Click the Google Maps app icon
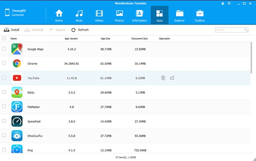Screen dimensions: 256x161 pos(17,49)
